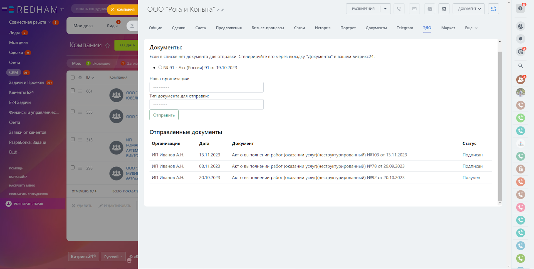Tick the select-all checkbox in grid header

73,77
